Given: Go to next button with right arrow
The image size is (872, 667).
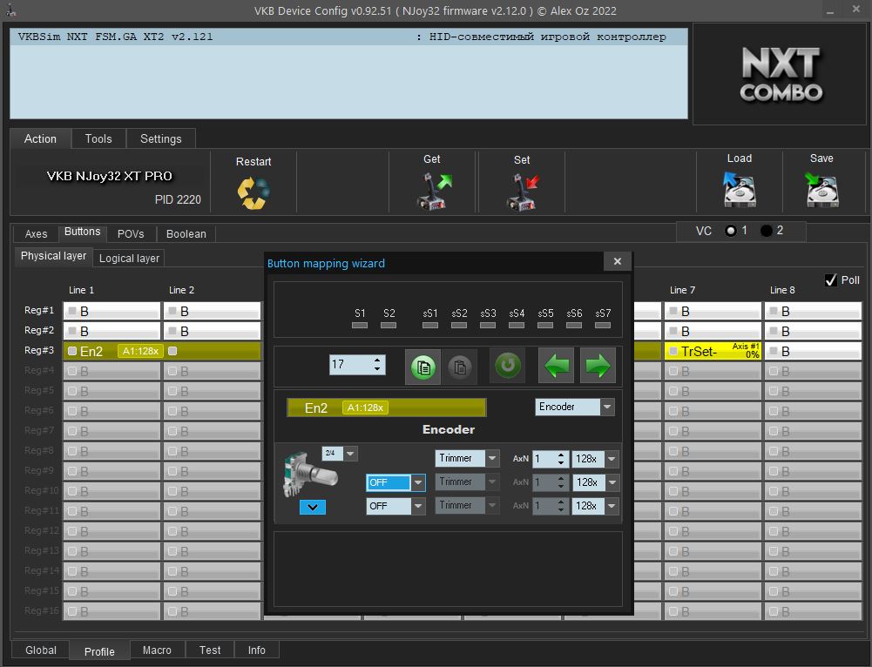Looking at the screenshot, I should tap(598, 365).
